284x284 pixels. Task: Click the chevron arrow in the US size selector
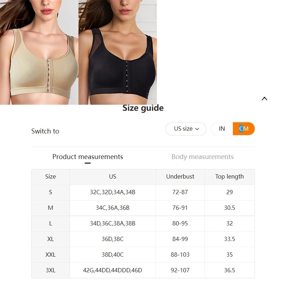point(197,129)
